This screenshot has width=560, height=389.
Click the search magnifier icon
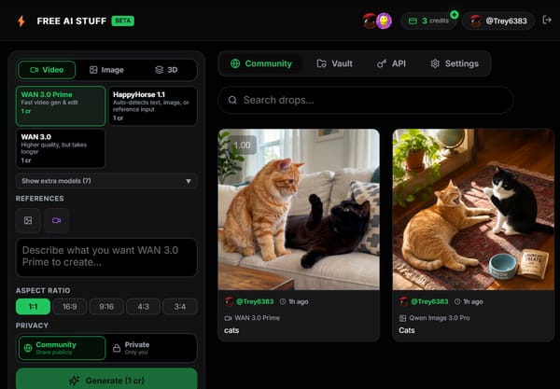(232, 100)
